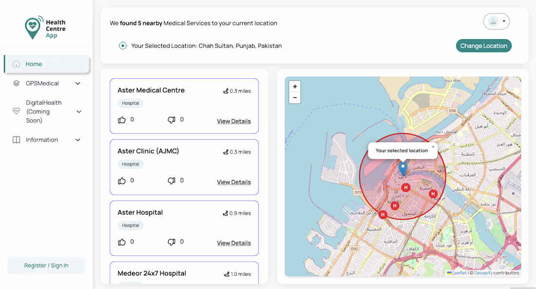Like Aster Clinic (AJMC) with thumbs-up

tap(122, 181)
